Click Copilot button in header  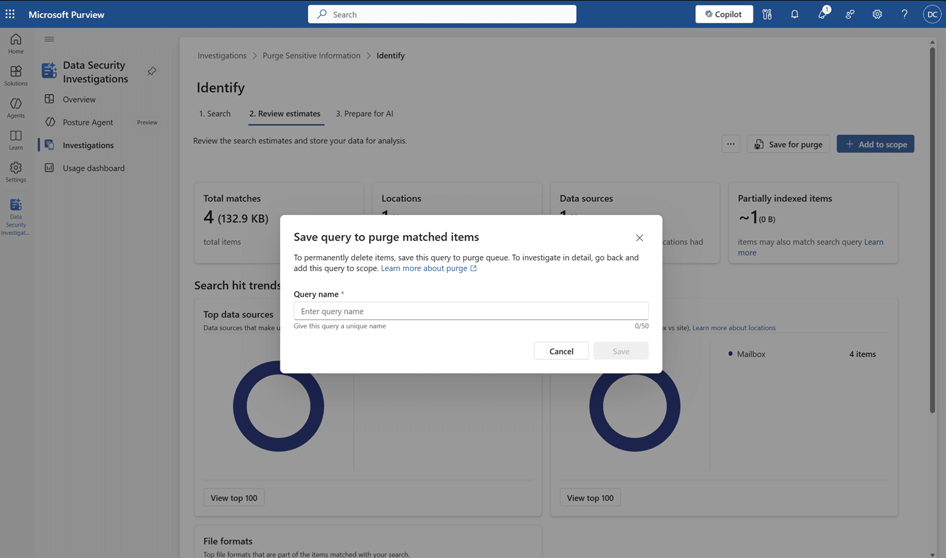723,14
